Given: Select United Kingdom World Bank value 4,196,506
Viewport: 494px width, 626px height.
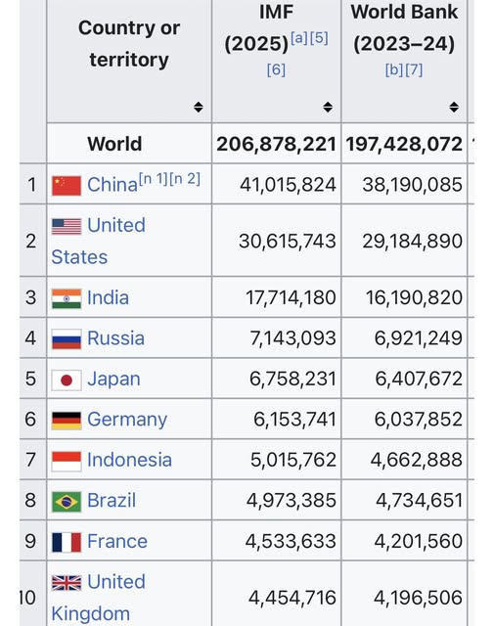Looking at the screenshot, I should pos(418,598).
